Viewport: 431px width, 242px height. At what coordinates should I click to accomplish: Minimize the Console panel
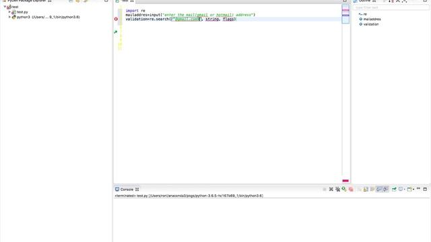418,188
